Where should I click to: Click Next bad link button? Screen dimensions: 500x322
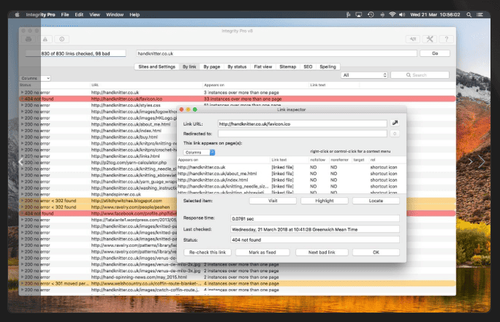pos(322,252)
